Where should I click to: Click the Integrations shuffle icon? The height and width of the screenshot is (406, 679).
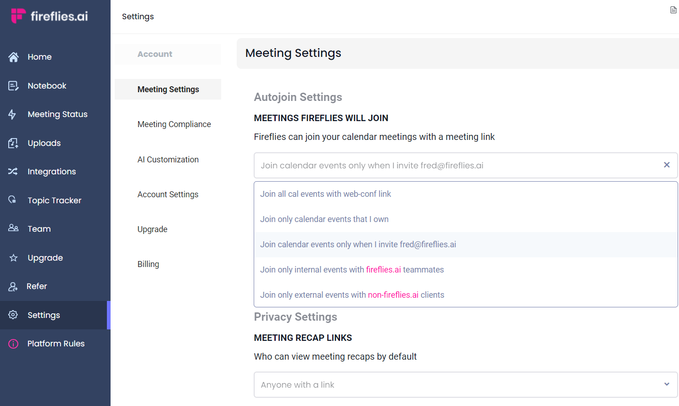tap(13, 172)
